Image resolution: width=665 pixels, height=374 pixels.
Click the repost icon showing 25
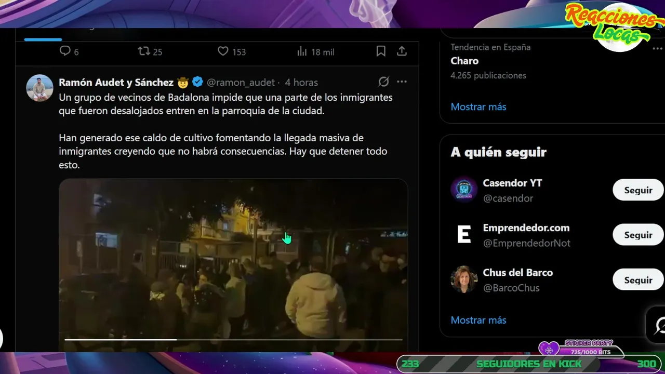click(x=144, y=51)
